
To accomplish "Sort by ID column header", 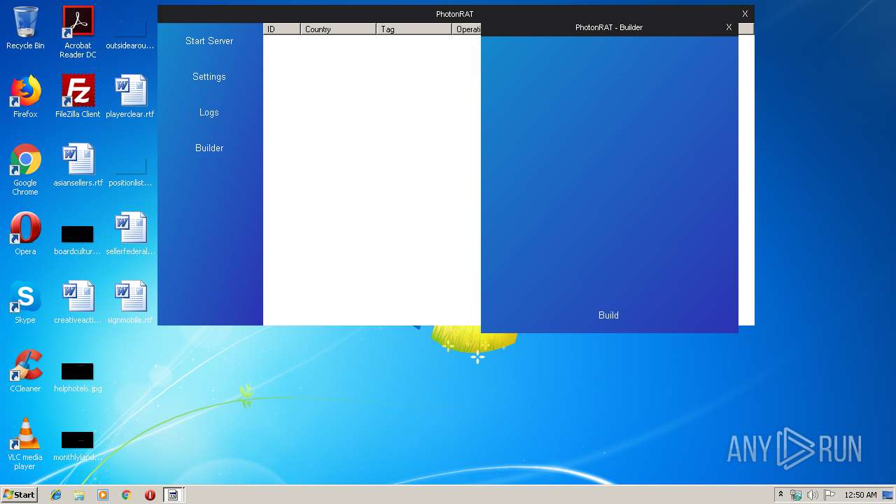I will [282, 29].
